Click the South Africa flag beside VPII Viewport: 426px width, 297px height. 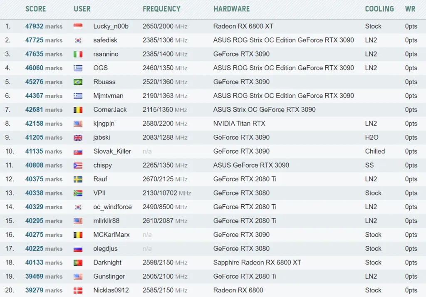[x=78, y=193]
